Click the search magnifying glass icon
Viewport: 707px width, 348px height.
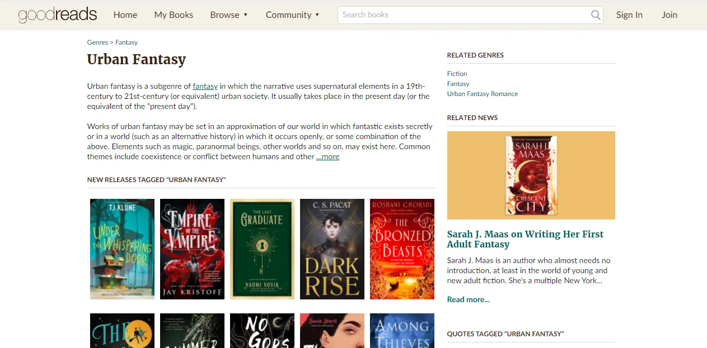coord(596,15)
